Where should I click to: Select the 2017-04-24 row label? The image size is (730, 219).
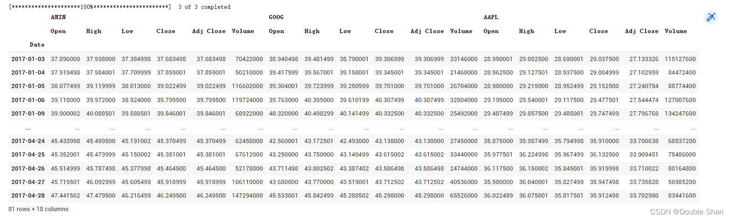pyautogui.click(x=28, y=141)
